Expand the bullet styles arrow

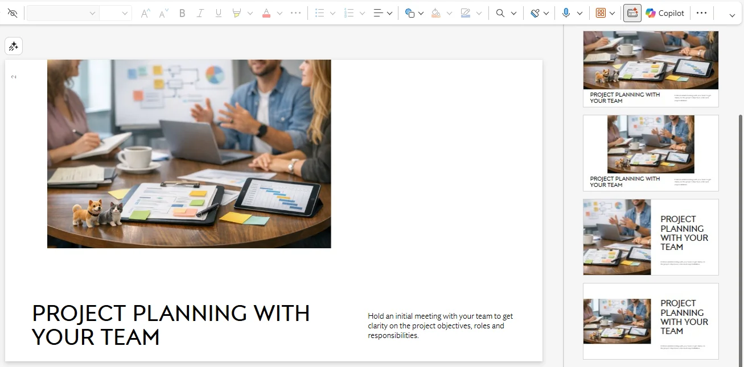[333, 13]
